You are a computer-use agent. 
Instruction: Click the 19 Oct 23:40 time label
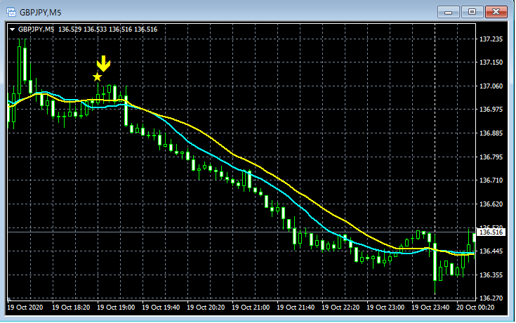point(430,307)
